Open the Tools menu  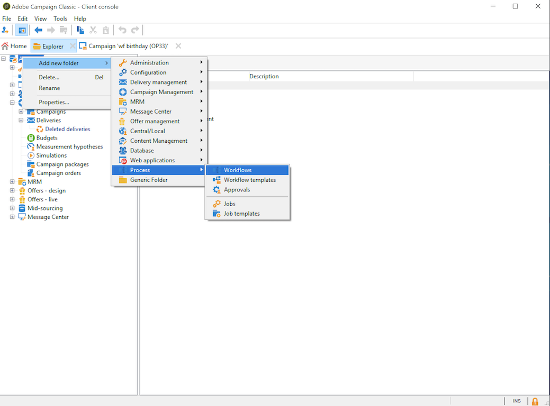(x=60, y=19)
